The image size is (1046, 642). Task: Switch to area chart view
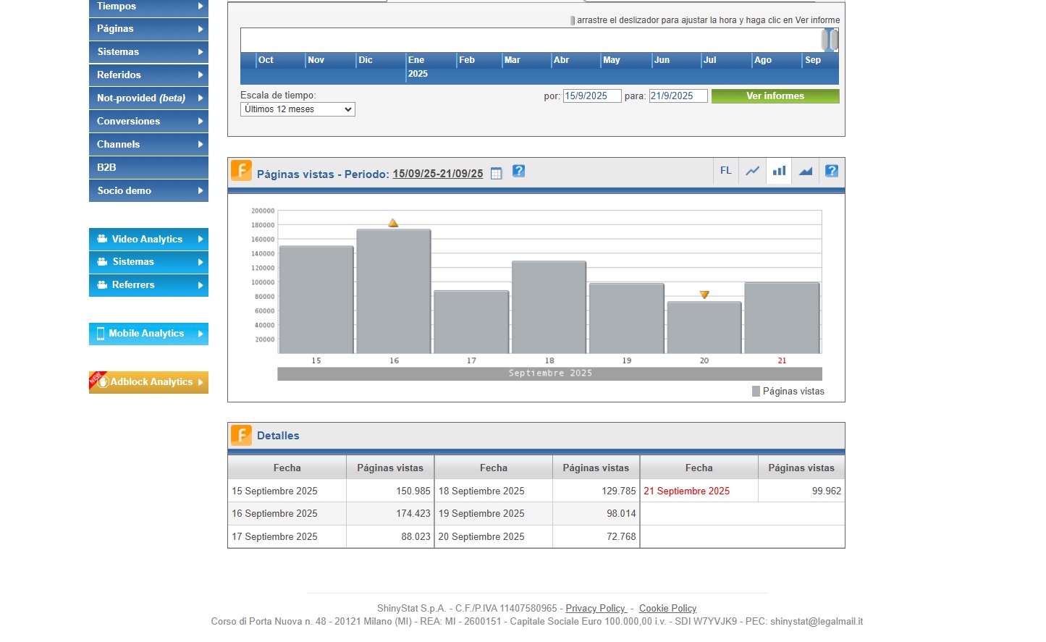pos(805,172)
